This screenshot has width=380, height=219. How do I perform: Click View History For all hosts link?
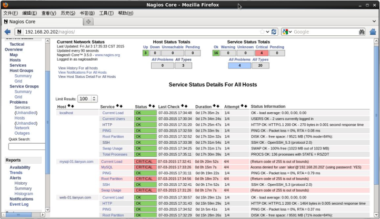pos(78,68)
